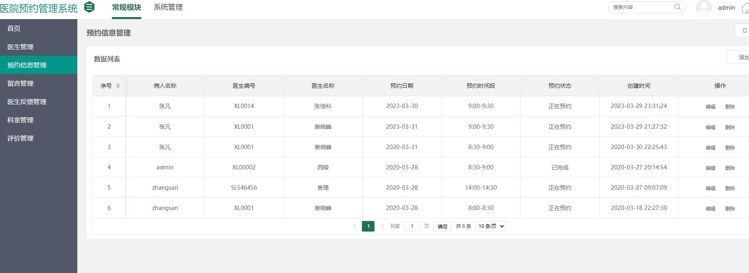Open 首页 in the sidebar

click(x=39, y=28)
